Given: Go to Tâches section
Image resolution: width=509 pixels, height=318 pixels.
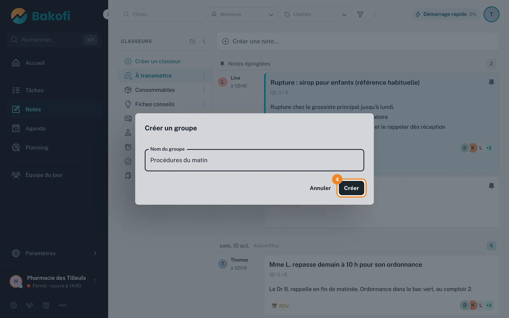Looking at the screenshot, I should point(54,90).
